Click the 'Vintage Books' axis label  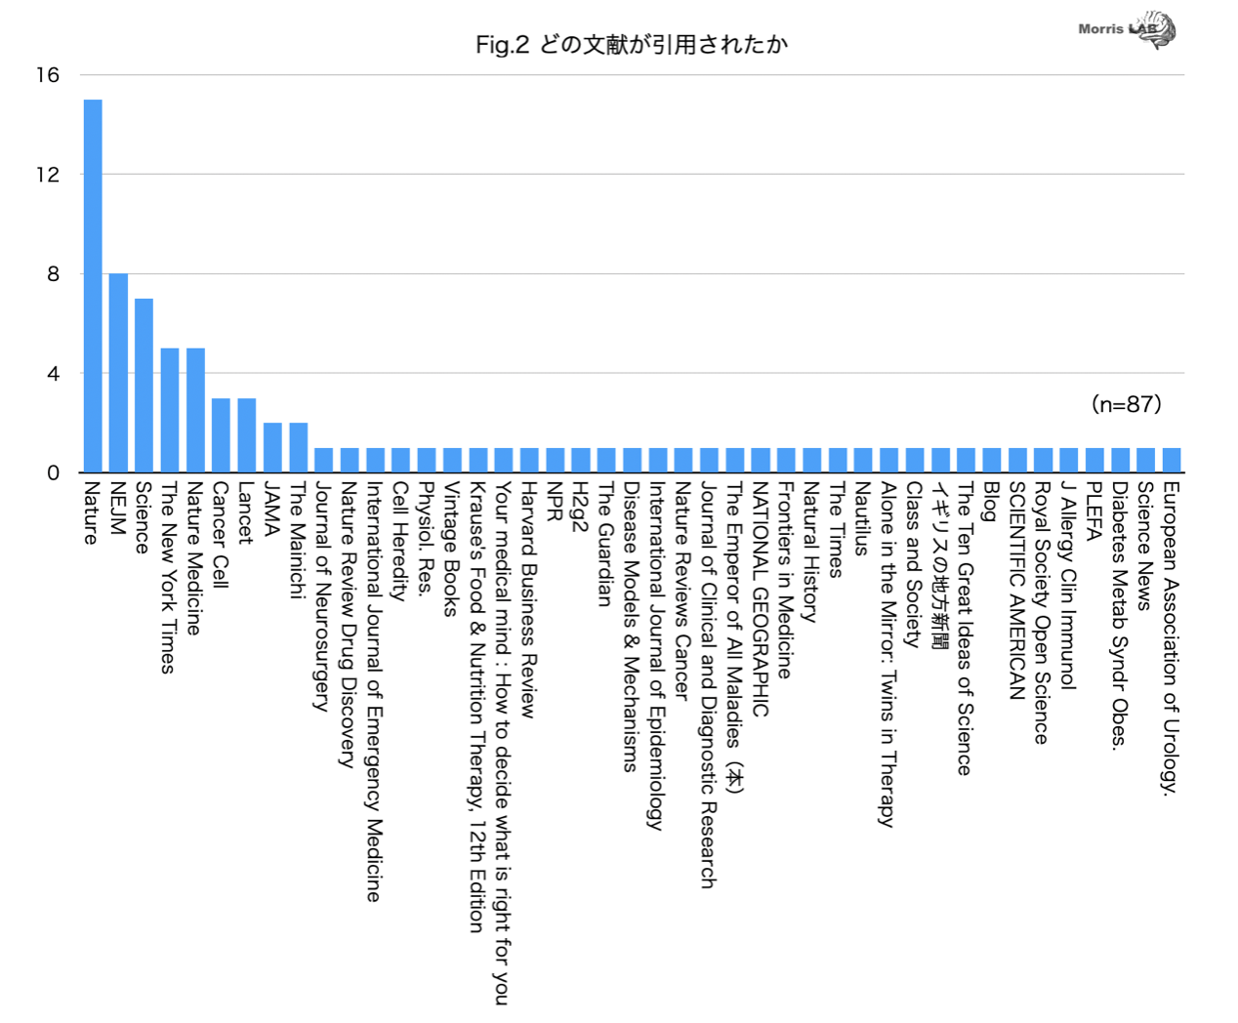(450, 549)
